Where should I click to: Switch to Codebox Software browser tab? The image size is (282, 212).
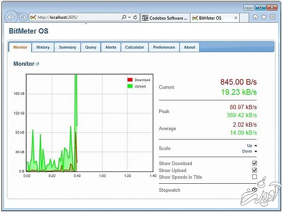[x=164, y=17]
